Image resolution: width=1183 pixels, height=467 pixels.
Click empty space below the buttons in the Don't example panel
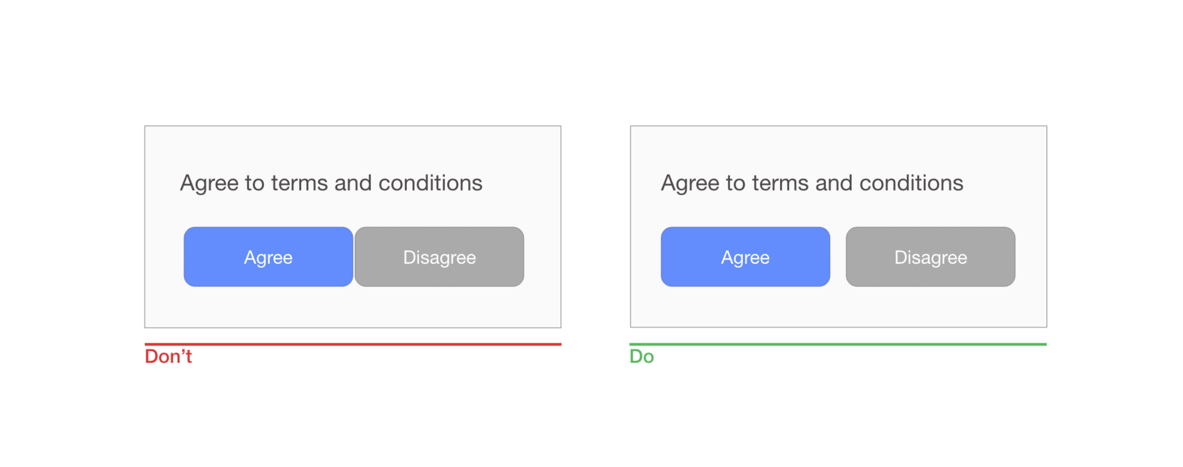click(353, 307)
